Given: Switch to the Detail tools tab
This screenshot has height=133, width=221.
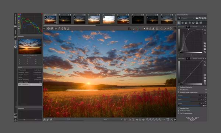Looking at the screenshot, I should [183, 23].
